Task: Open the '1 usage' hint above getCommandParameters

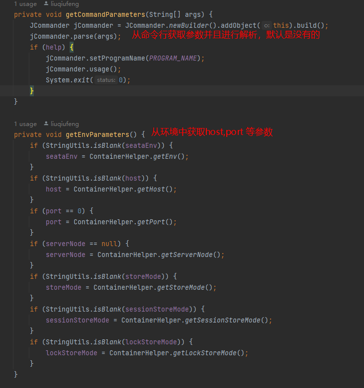Action: pyautogui.click(x=25, y=4)
